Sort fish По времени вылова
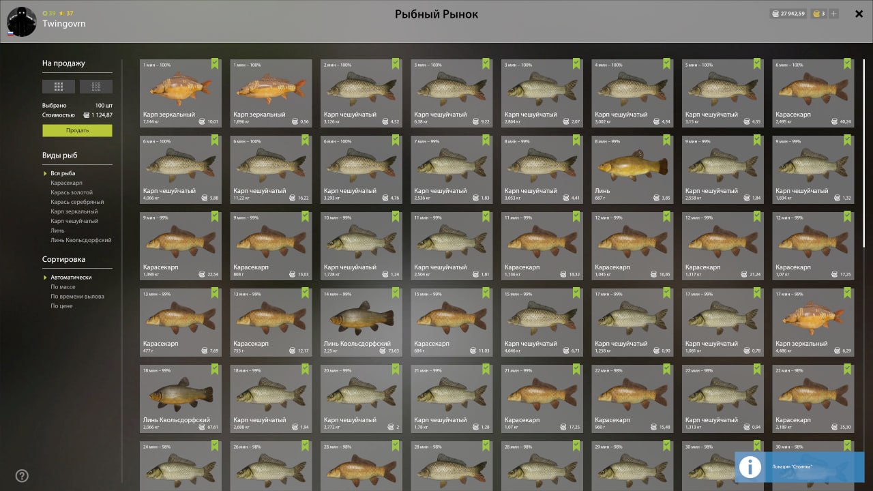 pos(77,297)
